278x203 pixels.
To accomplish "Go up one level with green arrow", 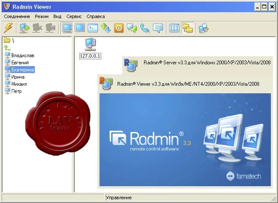I will [x=7, y=47].
